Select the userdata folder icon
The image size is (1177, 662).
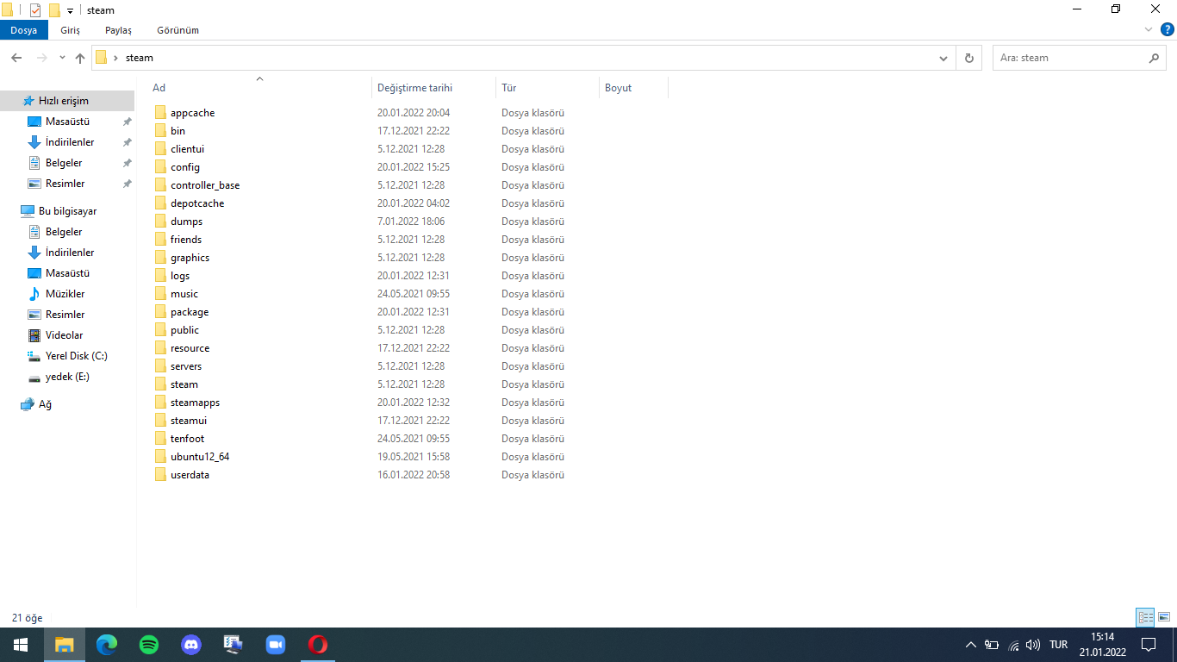tap(160, 475)
